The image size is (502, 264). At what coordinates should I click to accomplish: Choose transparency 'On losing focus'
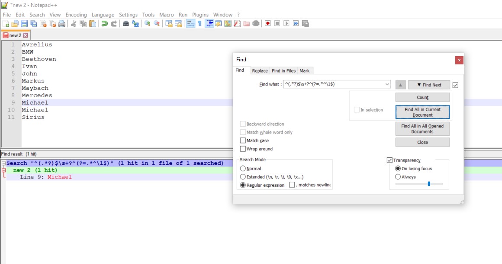tap(398, 169)
